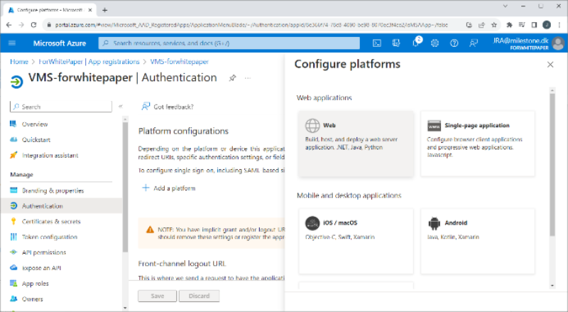Close the Configure platforms panel
The image size is (568, 312).
(550, 65)
